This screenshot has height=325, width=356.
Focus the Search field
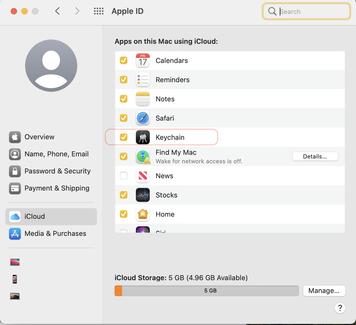coord(306,11)
